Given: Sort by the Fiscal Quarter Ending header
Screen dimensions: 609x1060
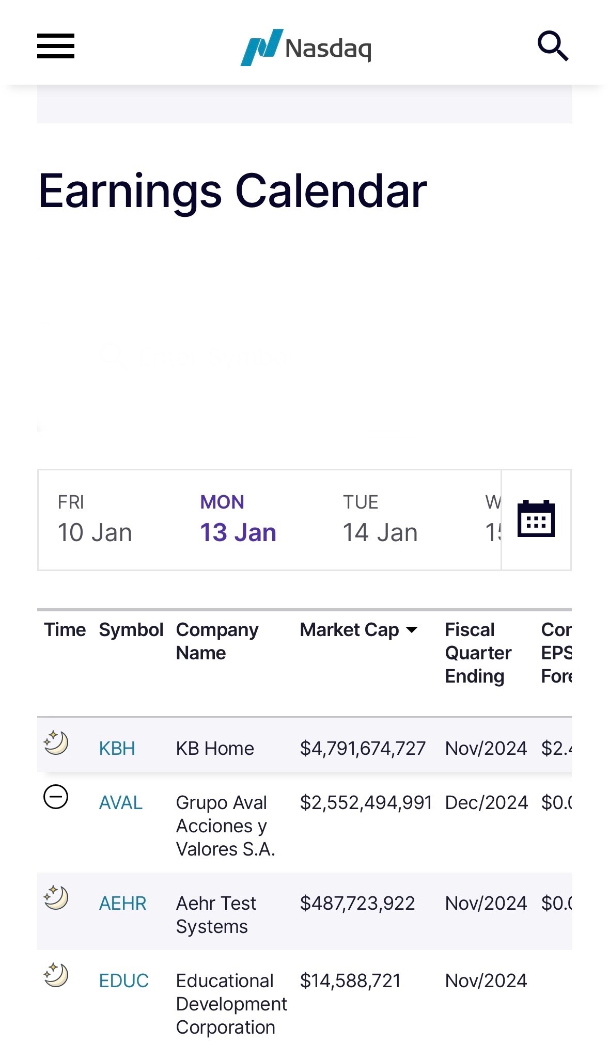Looking at the screenshot, I should (478, 653).
